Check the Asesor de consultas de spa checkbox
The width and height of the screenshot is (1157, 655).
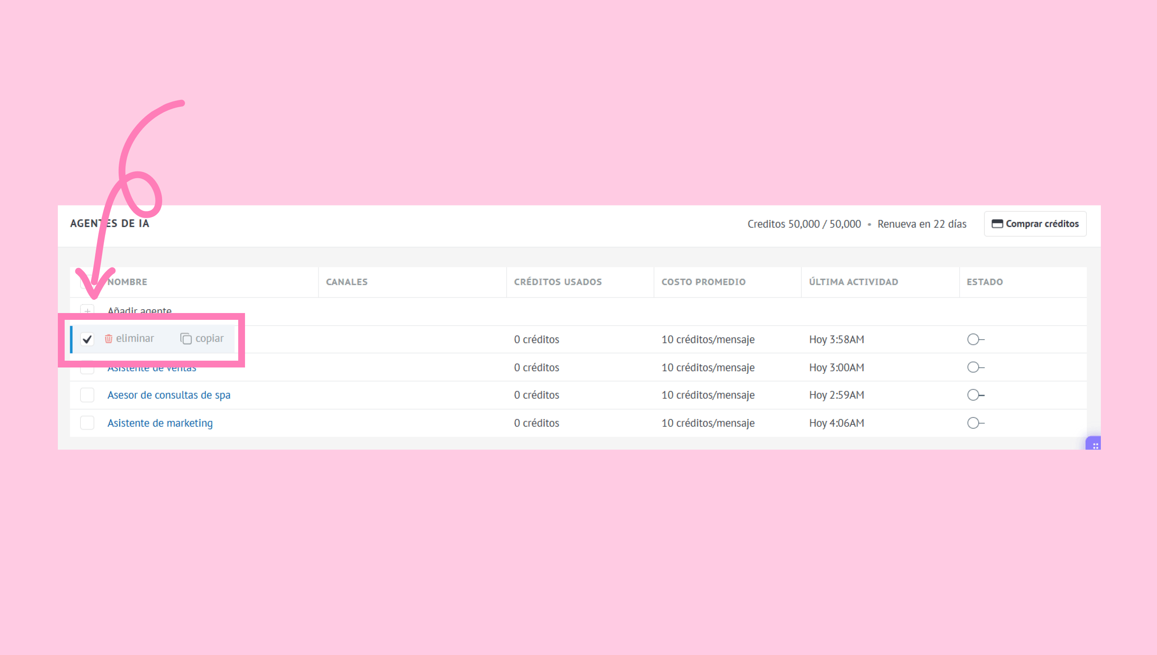click(87, 395)
